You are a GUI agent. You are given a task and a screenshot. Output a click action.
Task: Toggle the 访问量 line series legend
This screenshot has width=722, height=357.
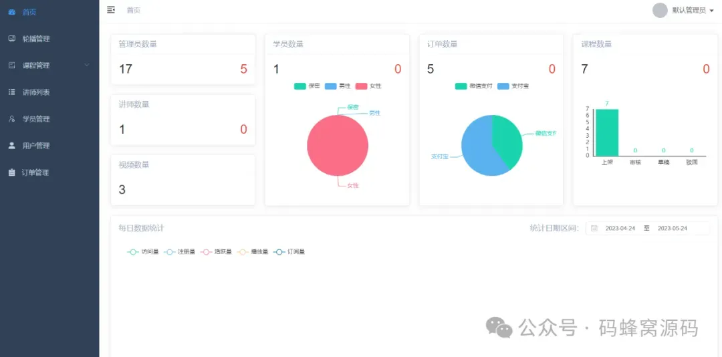(143, 252)
